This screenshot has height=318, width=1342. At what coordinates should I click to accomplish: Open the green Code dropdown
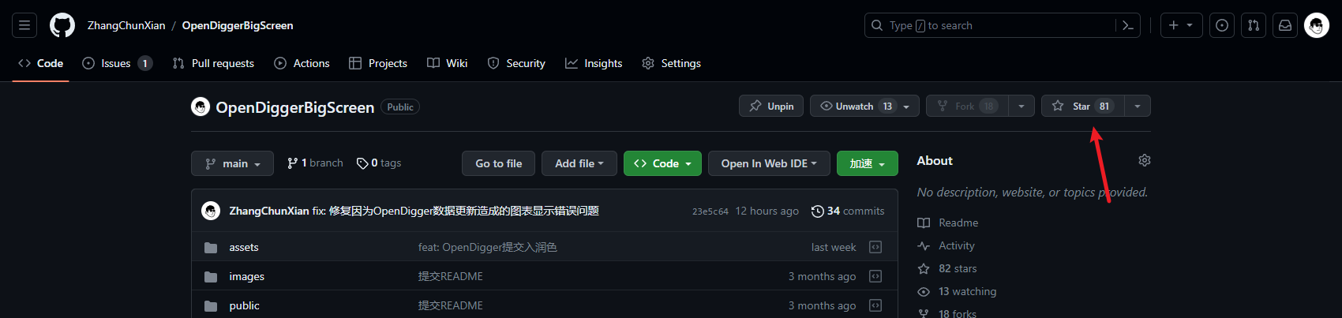pos(662,163)
